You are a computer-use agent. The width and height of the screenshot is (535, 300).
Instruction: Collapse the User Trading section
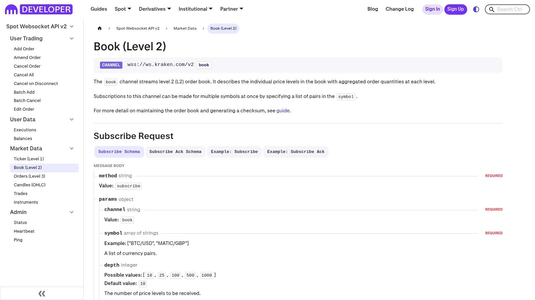point(72,38)
